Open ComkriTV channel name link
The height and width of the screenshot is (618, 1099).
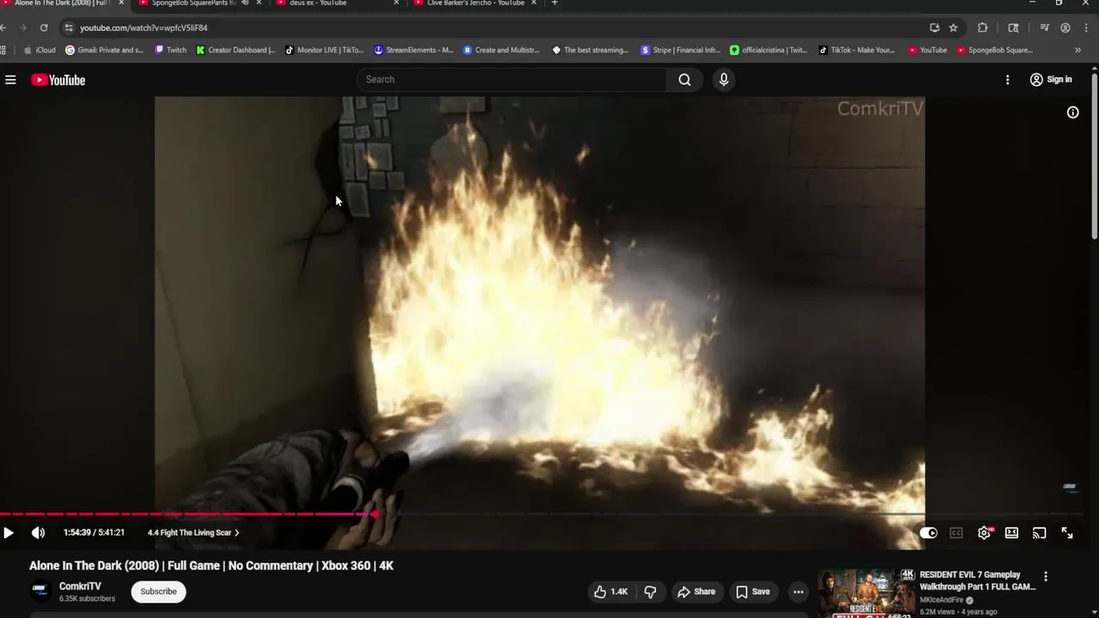(x=80, y=586)
